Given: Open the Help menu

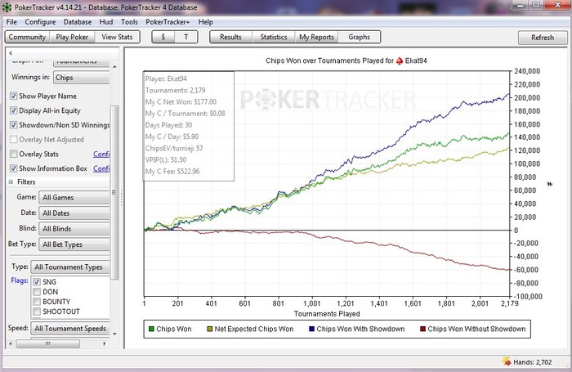Looking at the screenshot, I should click(x=206, y=22).
